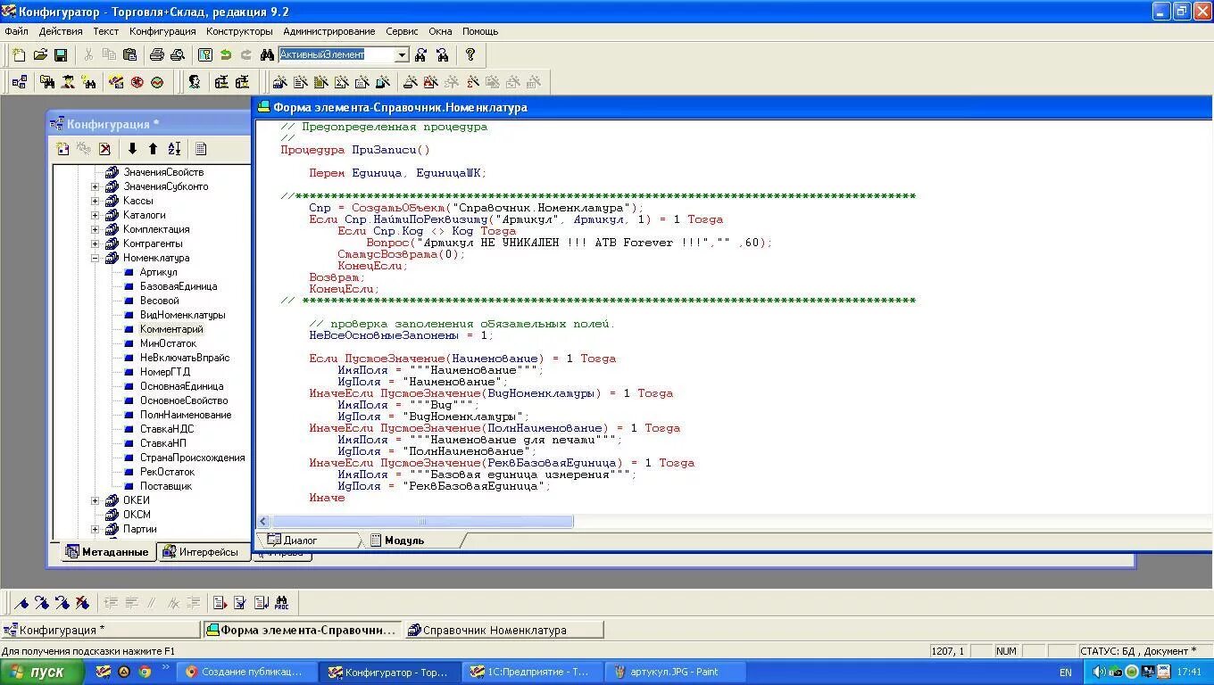The height and width of the screenshot is (685, 1214).
Task: Activate the Справочник Номенклатура window button
Action: click(503, 630)
